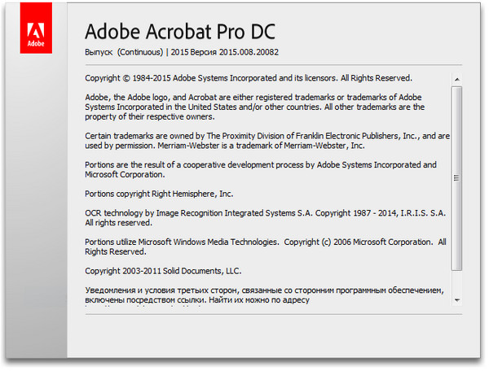Click the cooperative development process paragraph
This screenshot has height=371, width=489.
pyautogui.click(x=260, y=169)
